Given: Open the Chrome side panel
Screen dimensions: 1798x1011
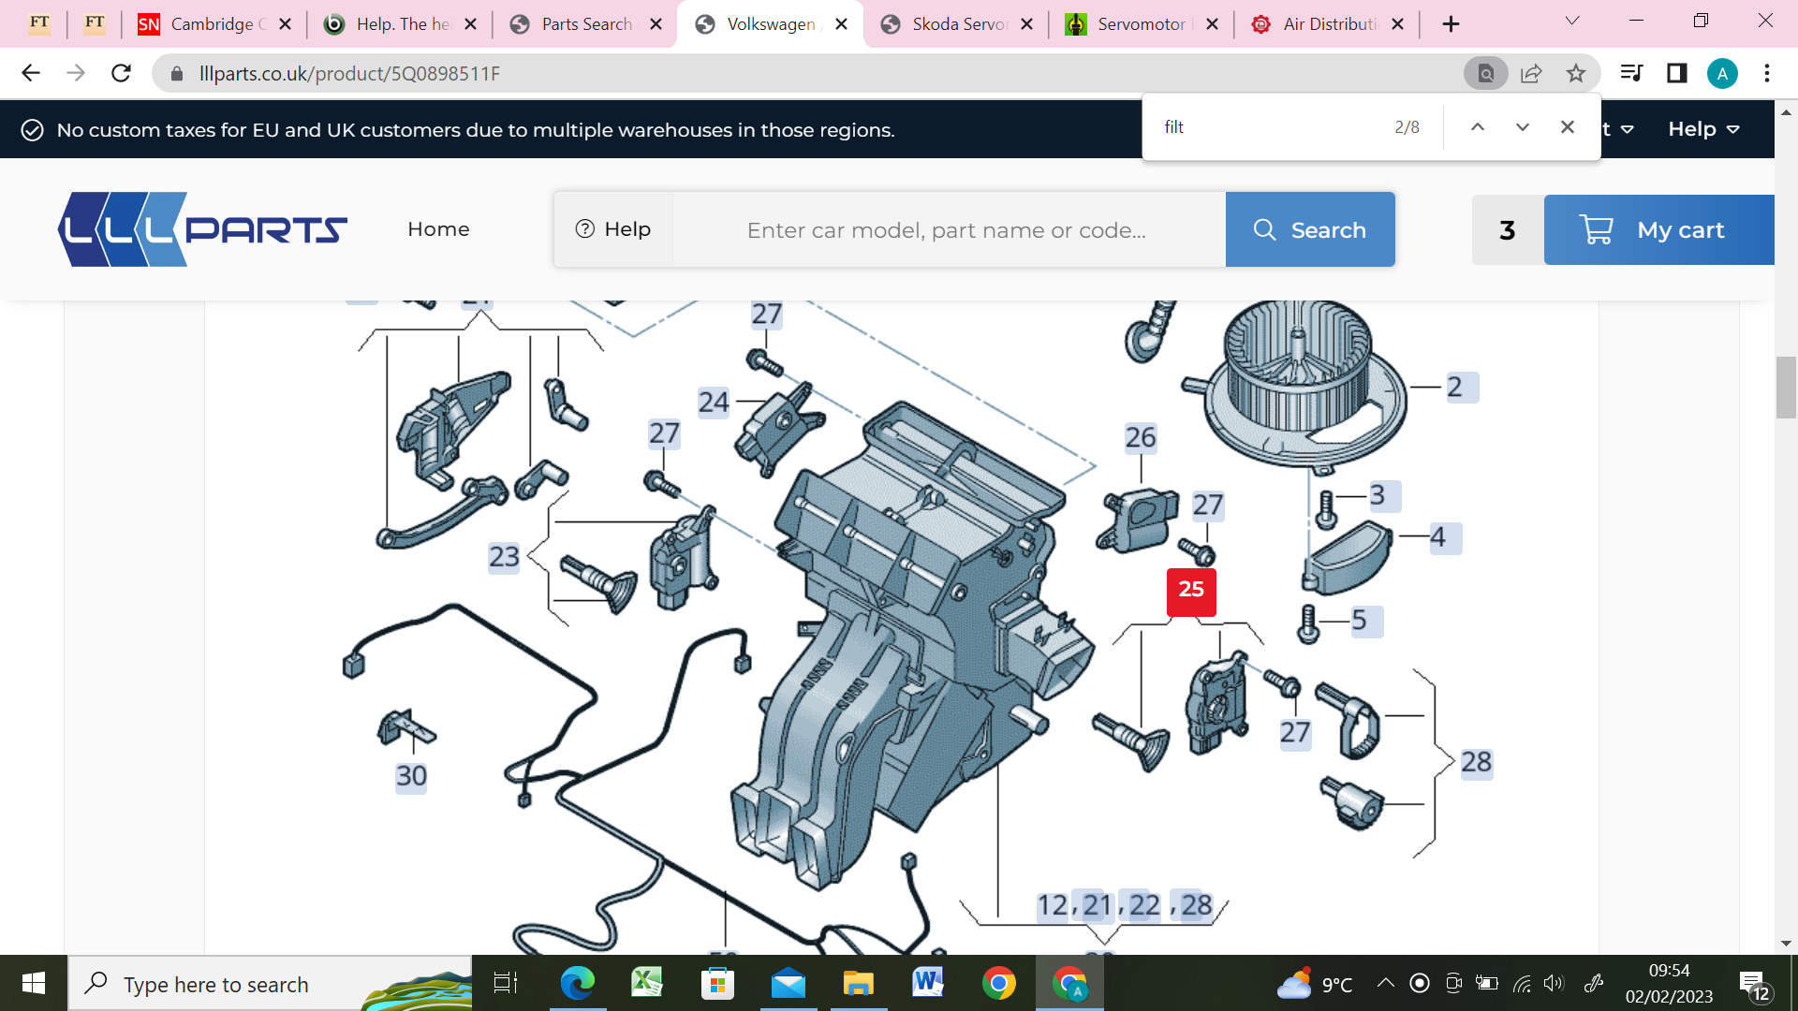Looking at the screenshot, I should 1676,73.
